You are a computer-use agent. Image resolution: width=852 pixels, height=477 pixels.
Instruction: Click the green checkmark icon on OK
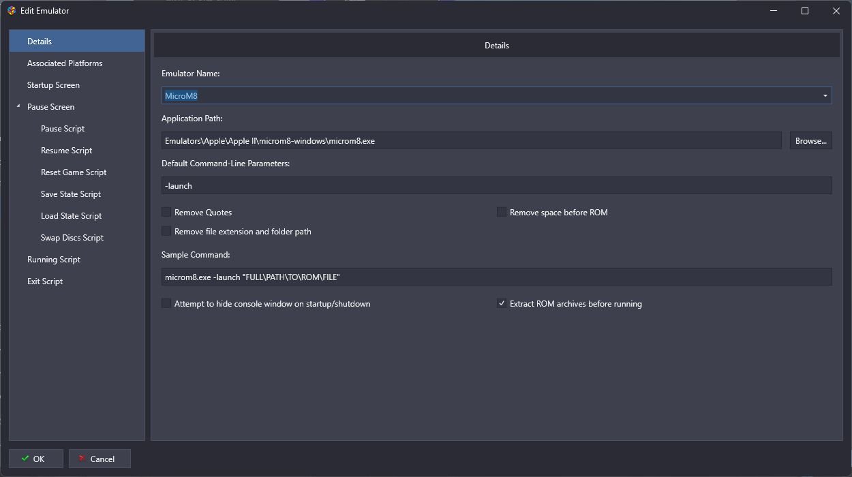[x=25, y=459]
